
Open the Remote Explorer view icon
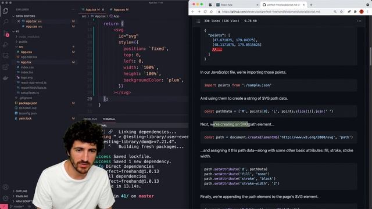5,56
